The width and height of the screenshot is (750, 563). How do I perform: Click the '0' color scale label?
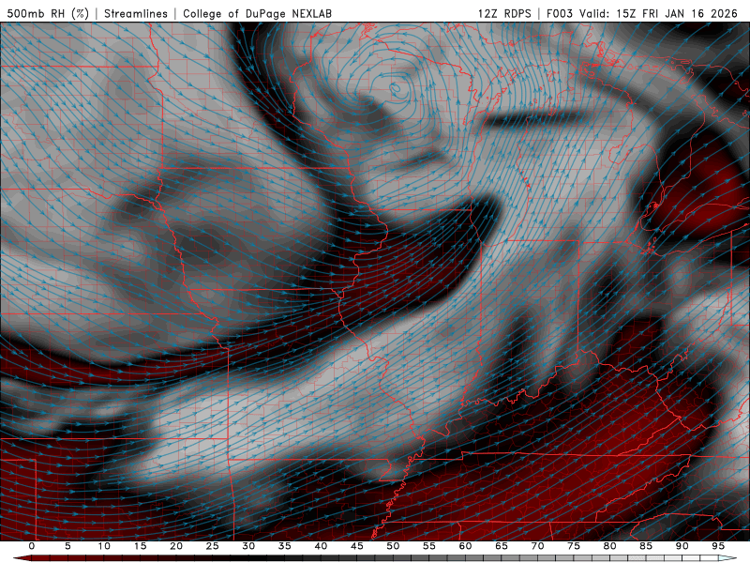(x=32, y=546)
